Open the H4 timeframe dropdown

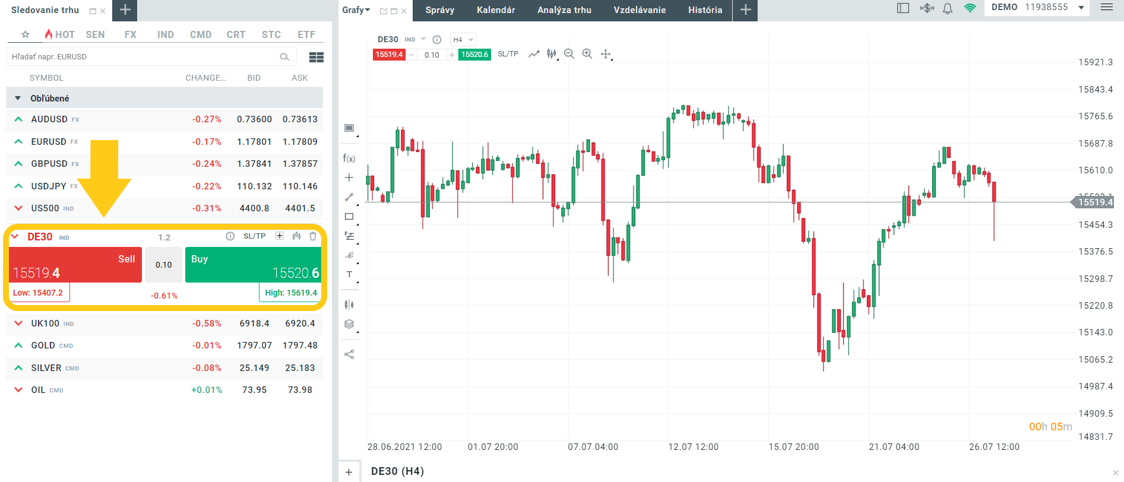click(463, 40)
